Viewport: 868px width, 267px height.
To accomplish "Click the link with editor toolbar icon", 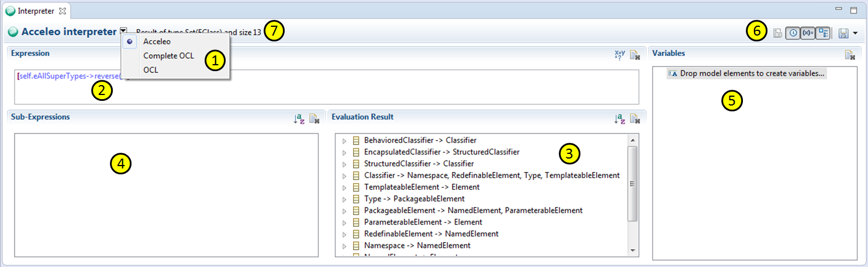I will point(777,33).
